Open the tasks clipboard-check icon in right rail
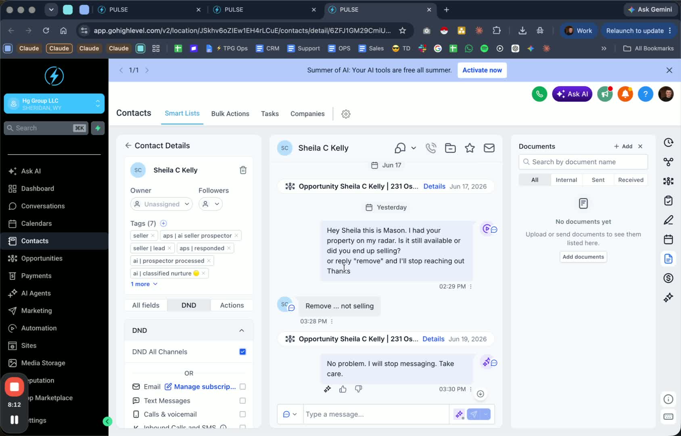681x436 pixels. (x=668, y=201)
